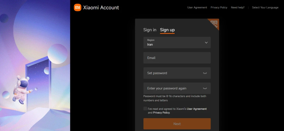This screenshot has height=131, width=284.
Task: Click User Agreement link beside the checkbox
Action: (196, 109)
